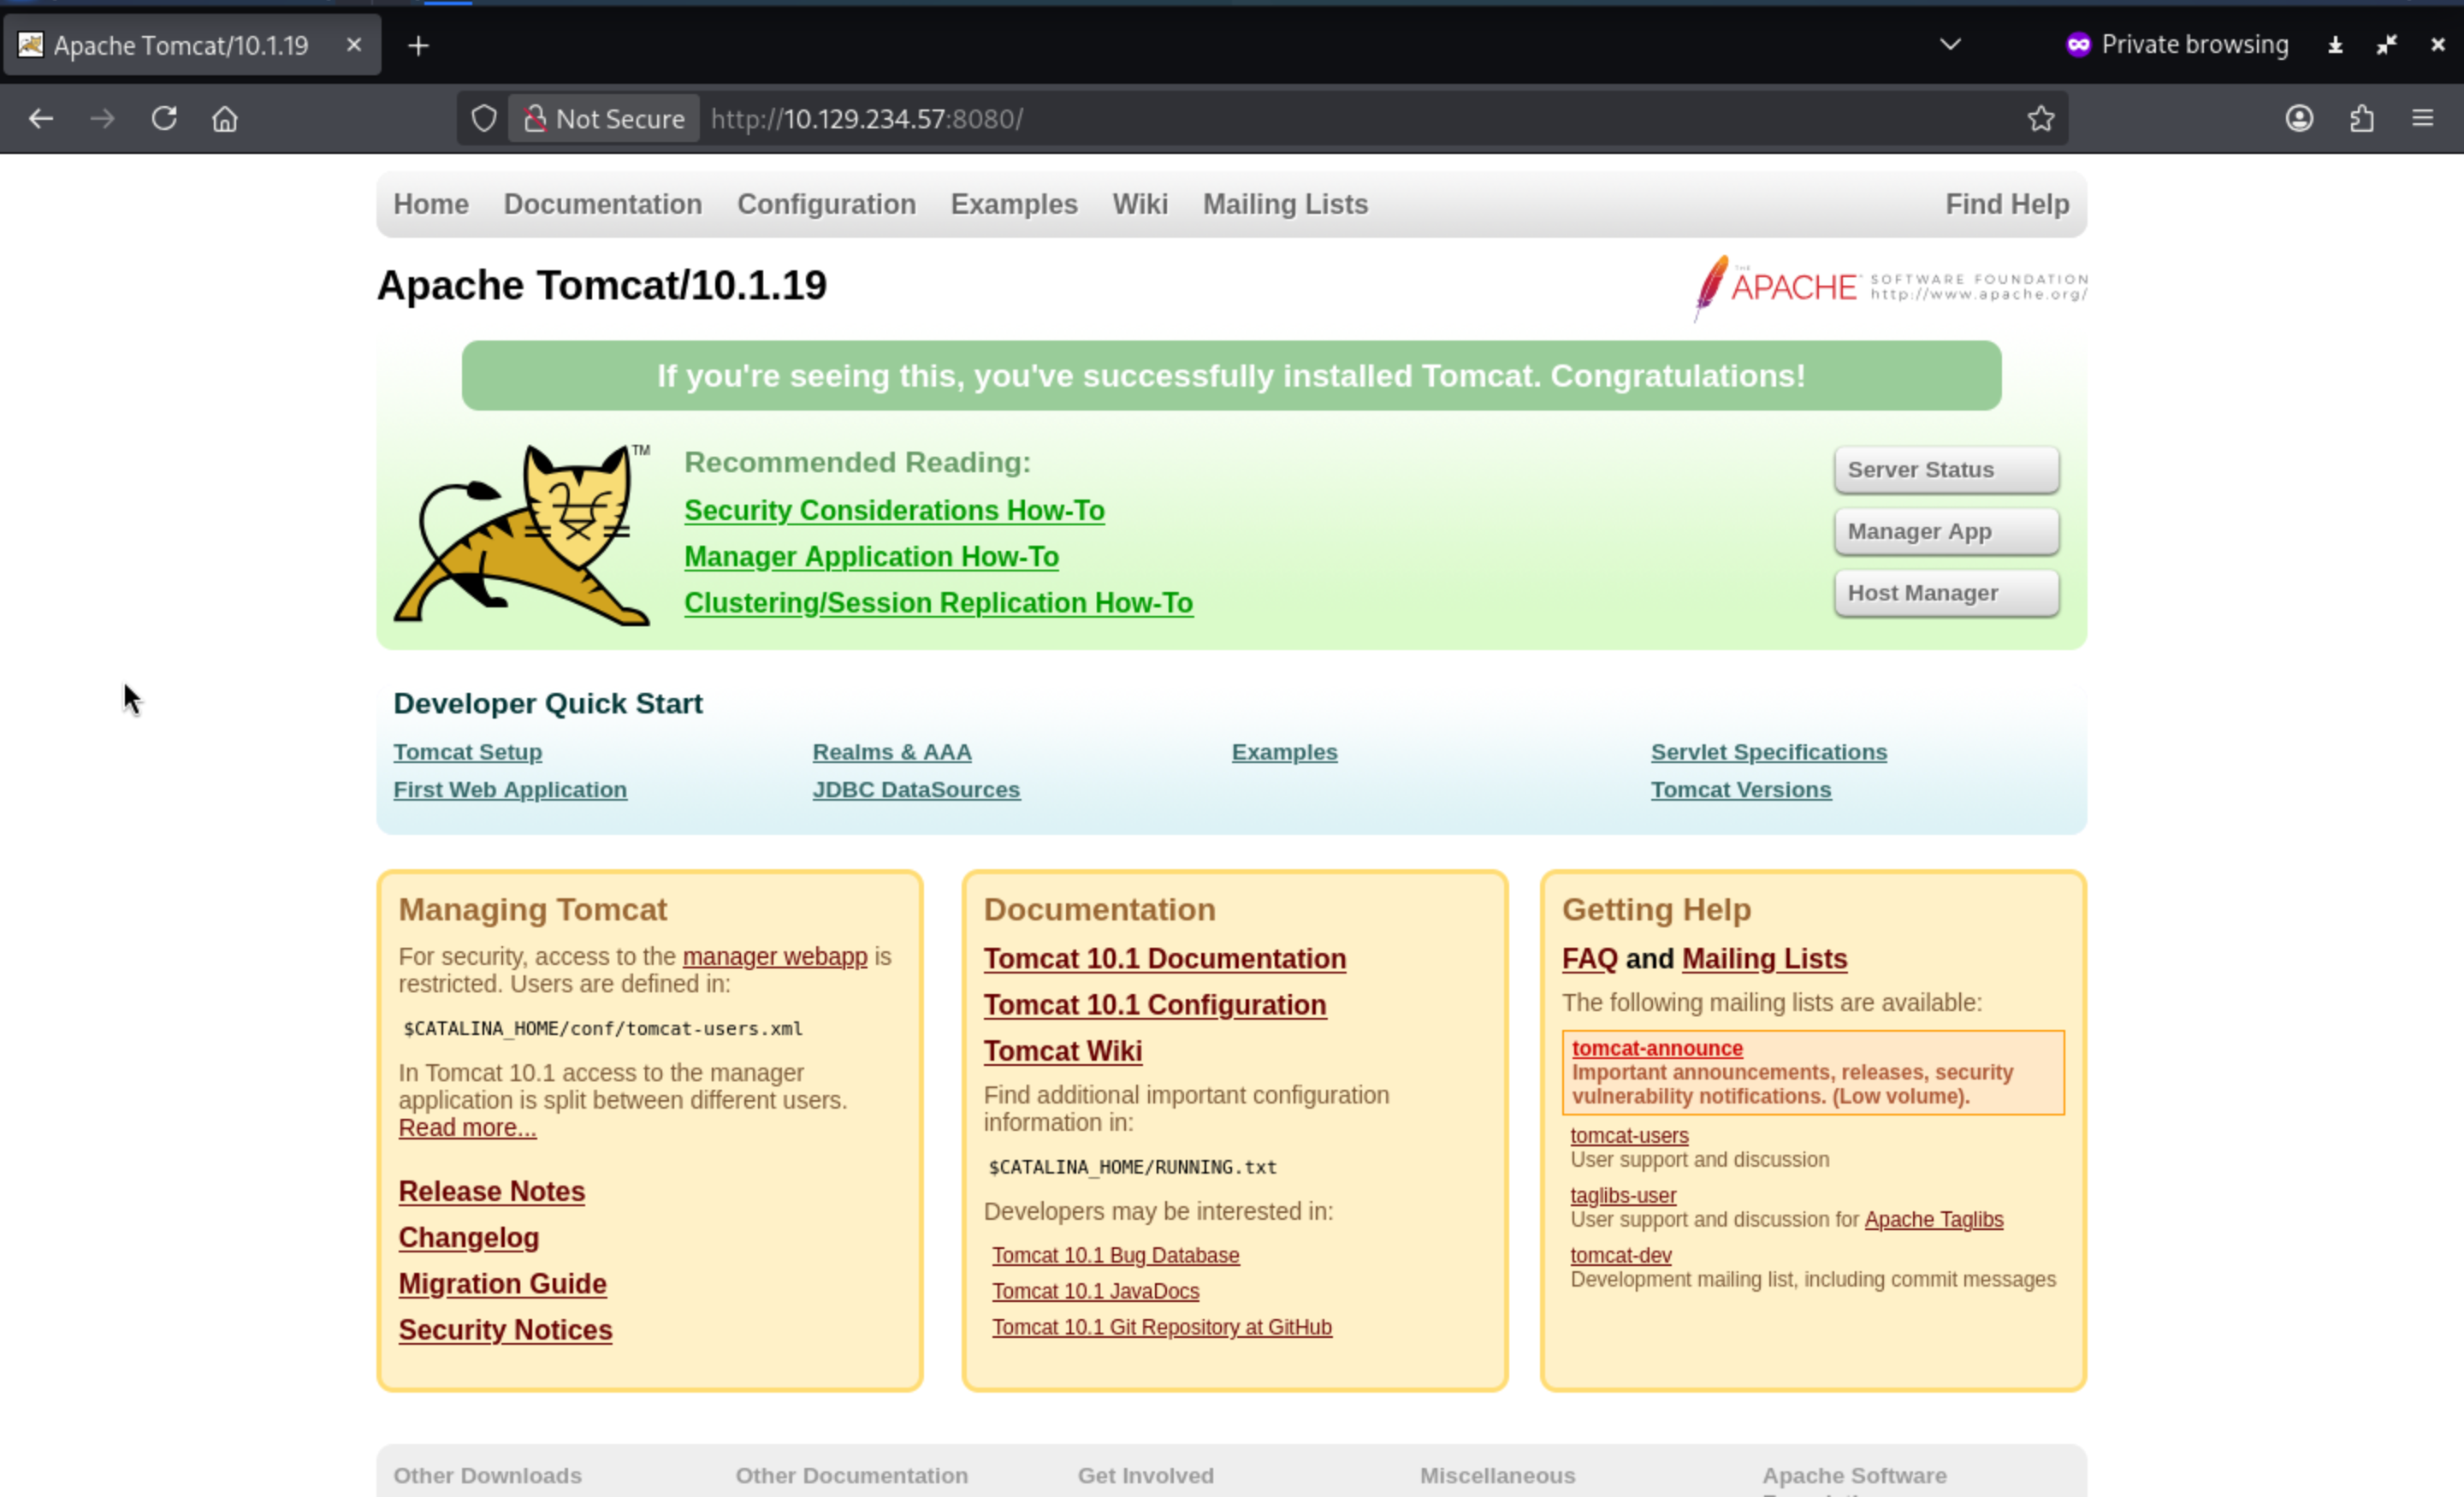Click the browser back arrow icon

pos(41,119)
